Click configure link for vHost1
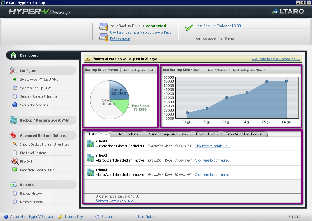Viewport: 312px width, 221px height. 212,146
